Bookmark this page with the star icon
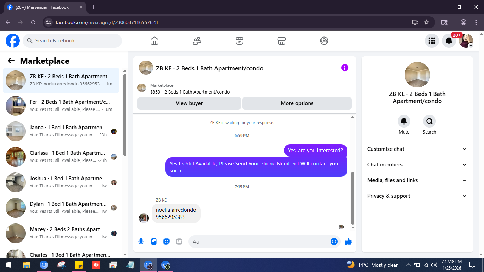Screen dimensions: 484x272 (427, 22)
